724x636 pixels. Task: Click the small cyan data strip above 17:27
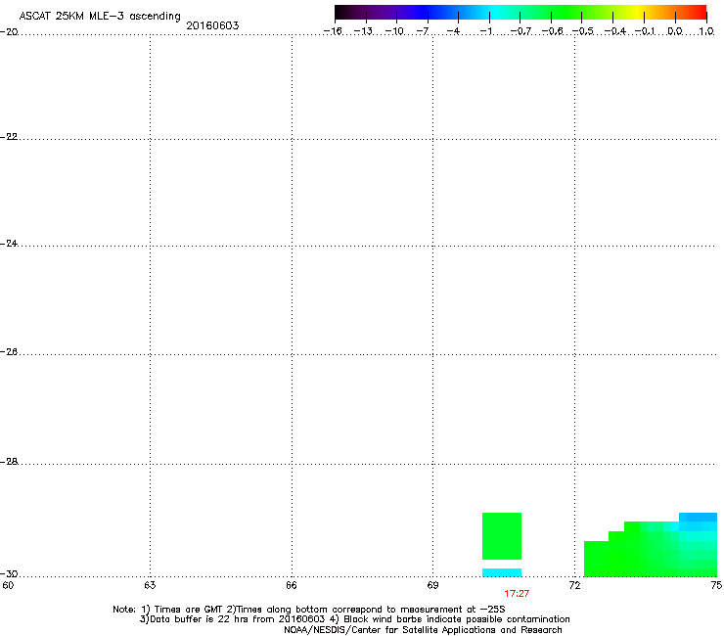[502, 572]
